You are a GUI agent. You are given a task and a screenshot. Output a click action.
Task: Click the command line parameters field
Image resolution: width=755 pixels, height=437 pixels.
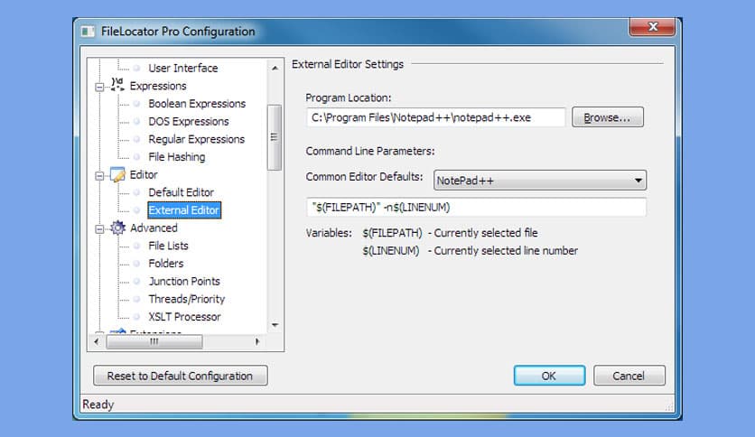(476, 208)
